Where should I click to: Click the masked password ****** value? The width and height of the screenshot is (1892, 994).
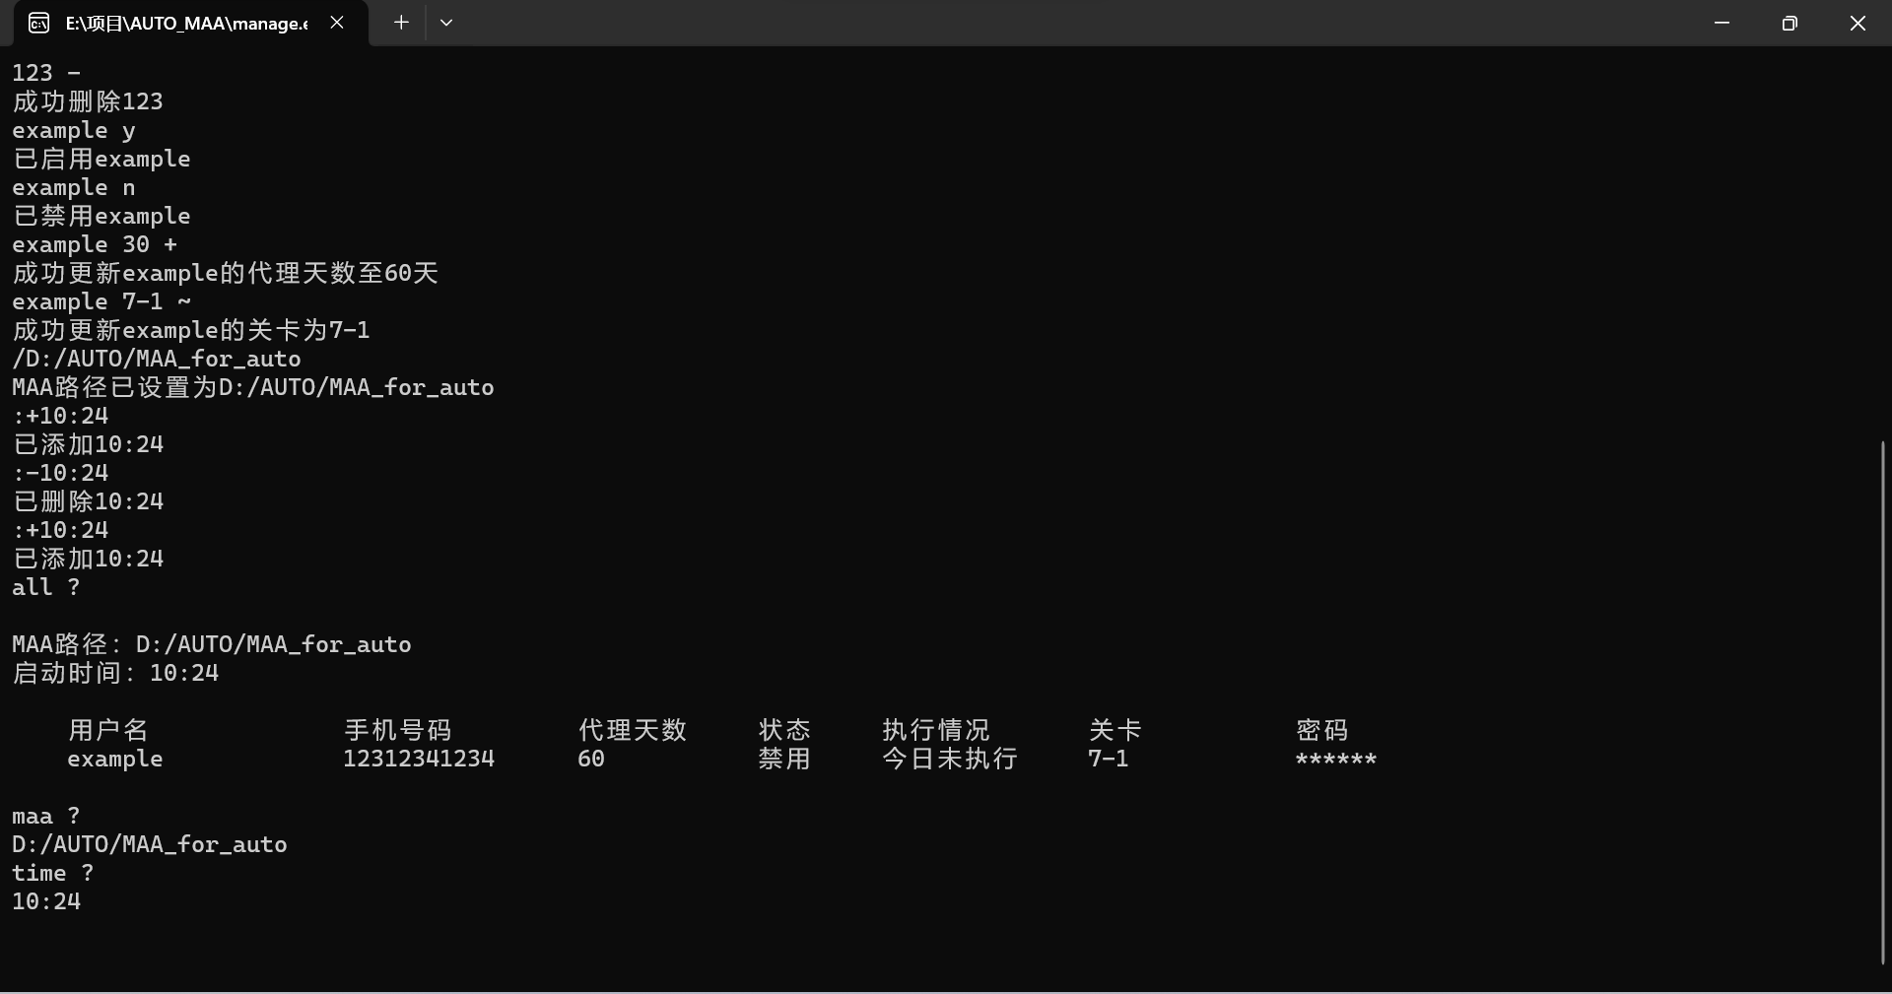(x=1335, y=760)
